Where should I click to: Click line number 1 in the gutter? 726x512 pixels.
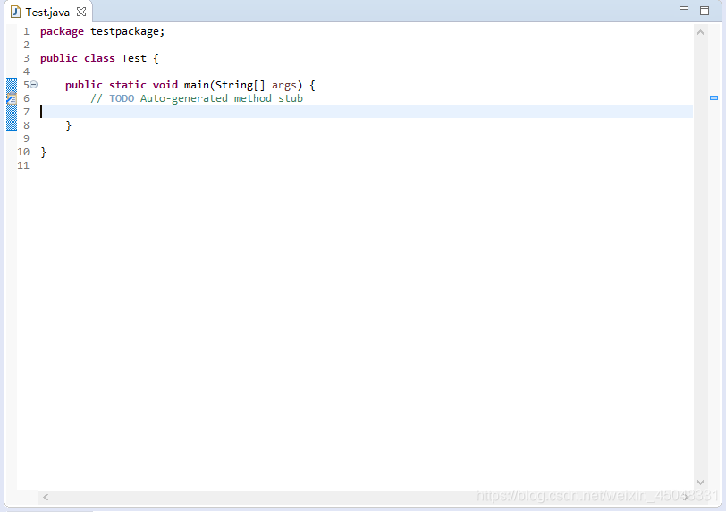click(27, 31)
